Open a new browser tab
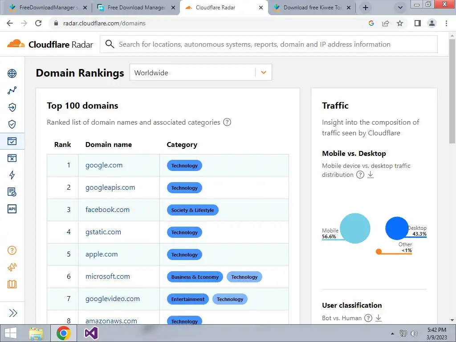 366,8
